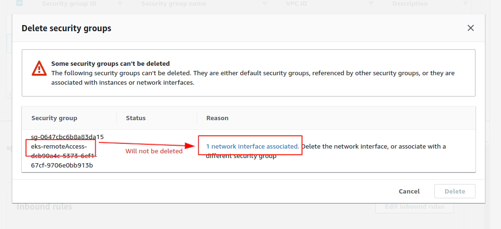Click the red warning triangle icon
The height and width of the screenshot is (229, 501).
tap(39, 68)
